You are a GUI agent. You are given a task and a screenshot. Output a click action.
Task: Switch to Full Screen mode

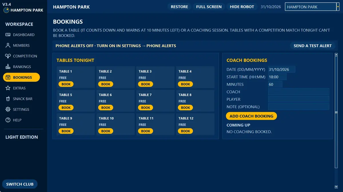(x=209, y=7)
